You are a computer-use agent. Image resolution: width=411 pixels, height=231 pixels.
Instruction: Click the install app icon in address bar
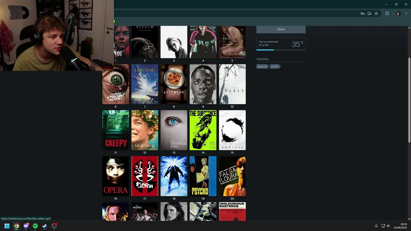[369, 13]
